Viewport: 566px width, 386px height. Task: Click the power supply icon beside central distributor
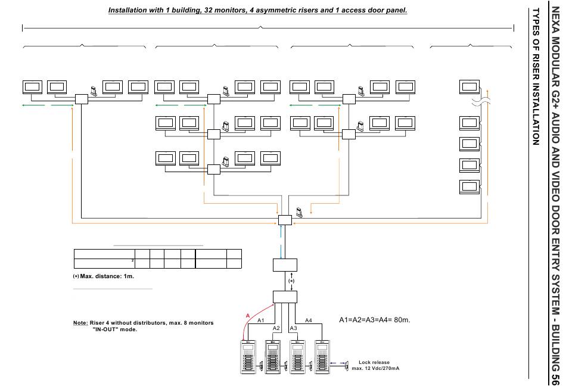coord(299,213)
